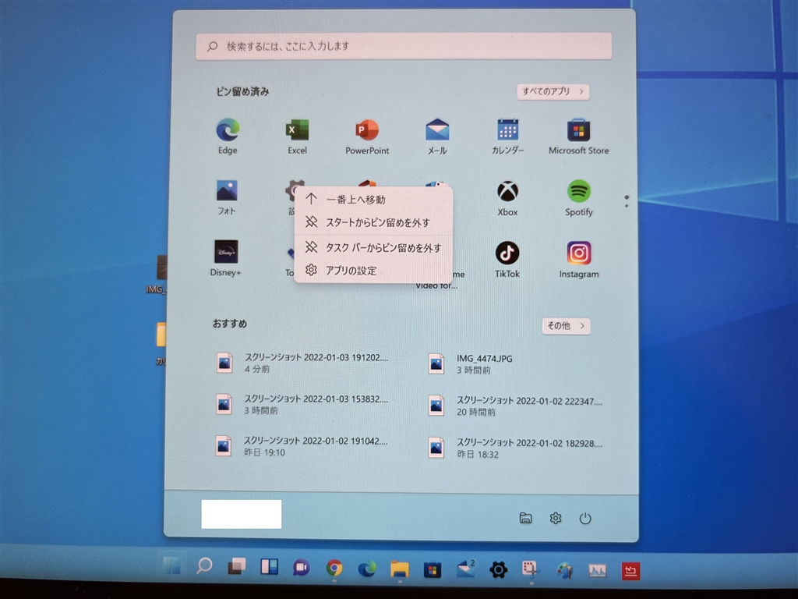Viewport: 798px width, 599px height.
Task: Open Widgets from the taskbar
Action: point(269,566)
